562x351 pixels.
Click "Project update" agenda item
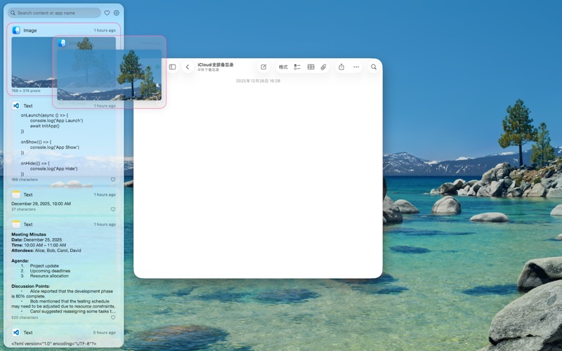(x=44, y=266)
